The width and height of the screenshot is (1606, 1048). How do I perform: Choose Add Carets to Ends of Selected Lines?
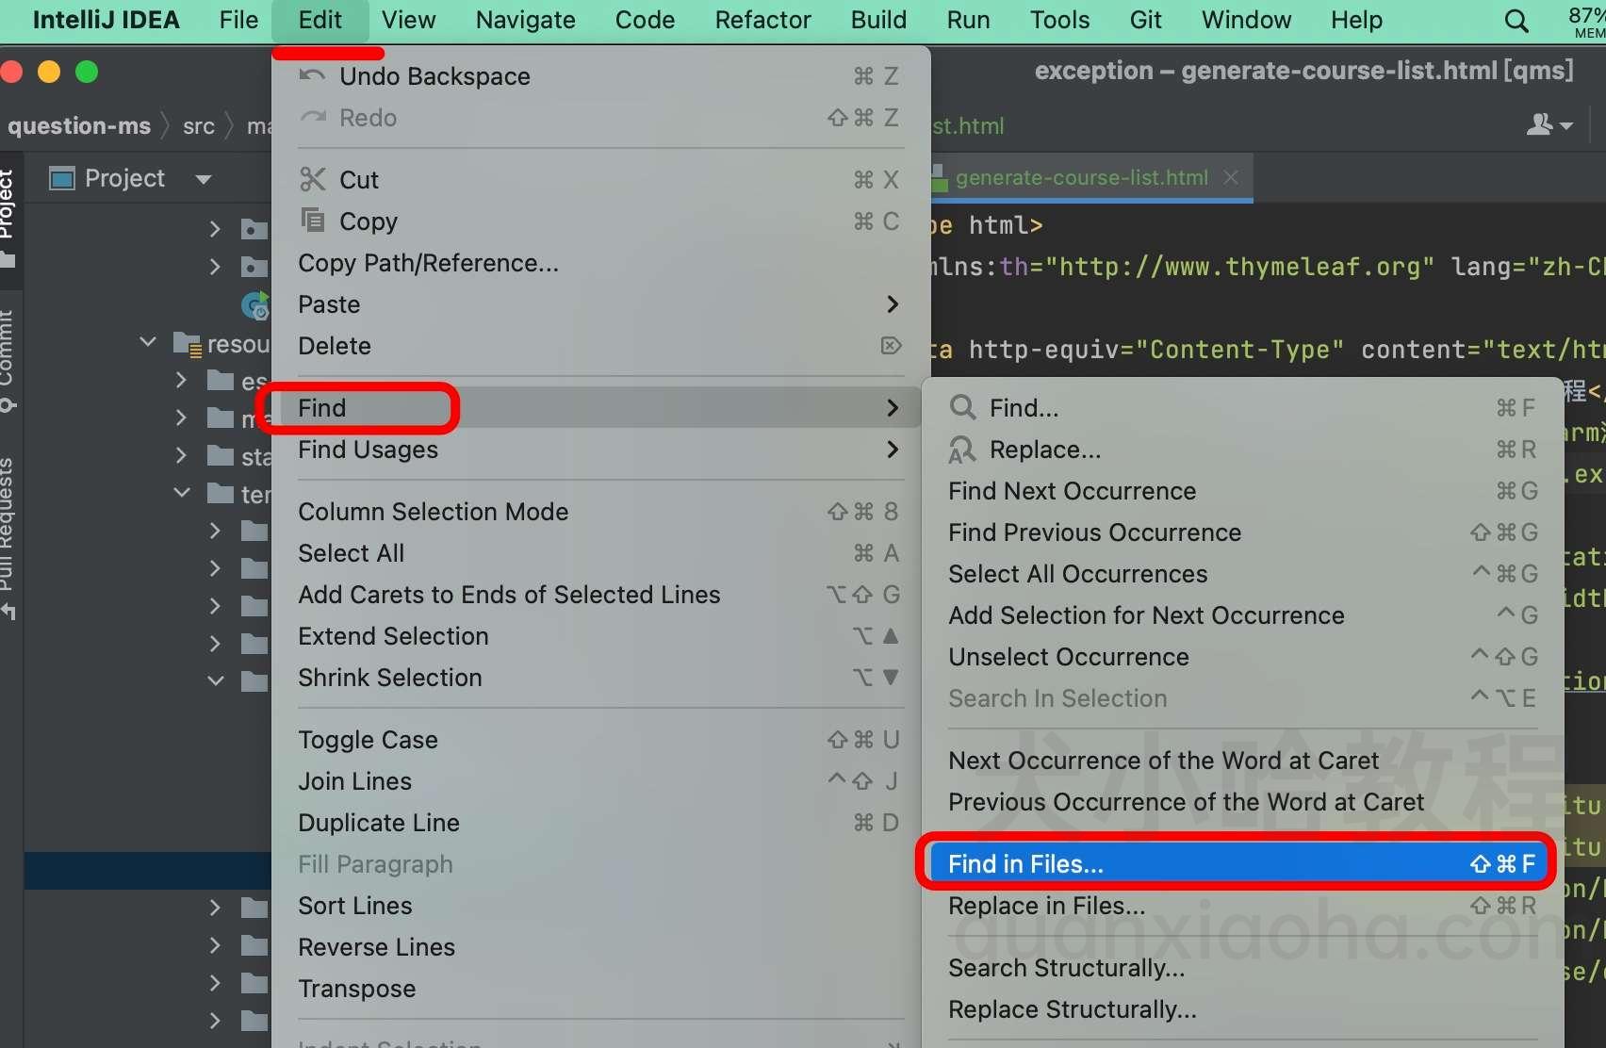[598, 595]
